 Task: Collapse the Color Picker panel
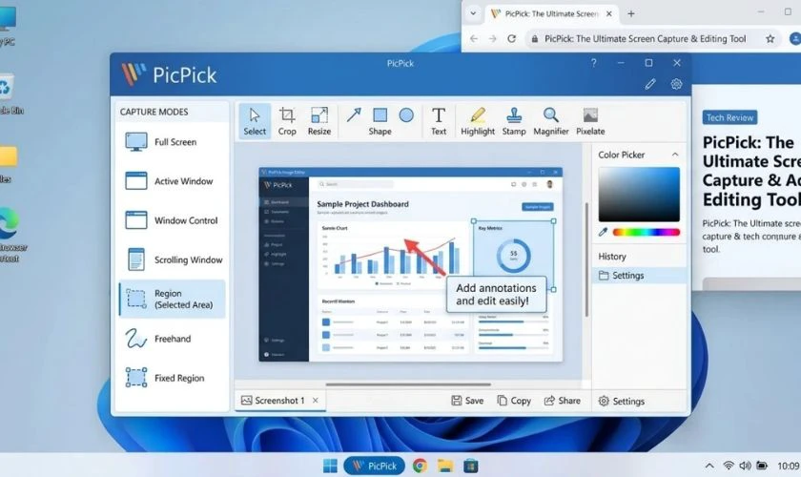675,155
